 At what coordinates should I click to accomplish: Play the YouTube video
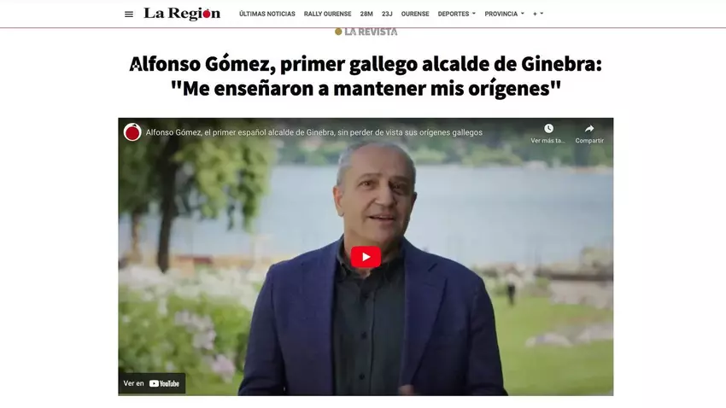tap(366, 257)
